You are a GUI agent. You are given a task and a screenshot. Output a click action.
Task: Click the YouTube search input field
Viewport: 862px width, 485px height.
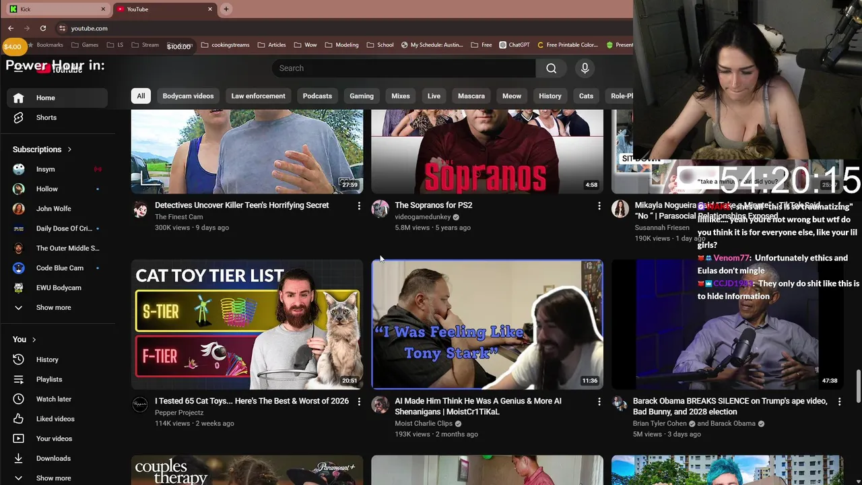click(404, 68)
